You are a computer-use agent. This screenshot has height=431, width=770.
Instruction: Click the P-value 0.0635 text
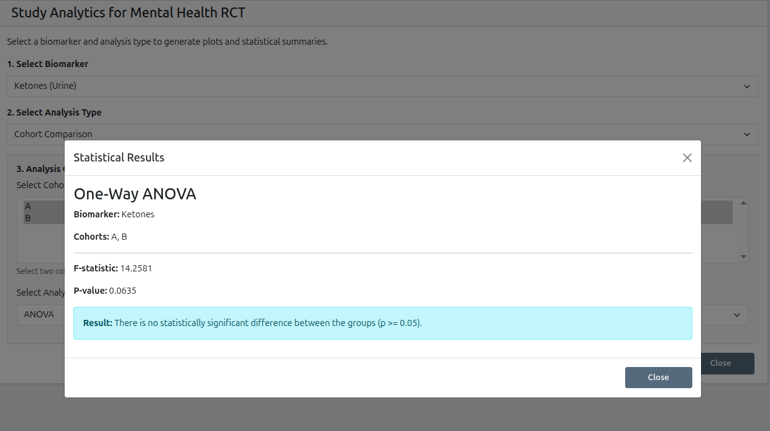122,291
